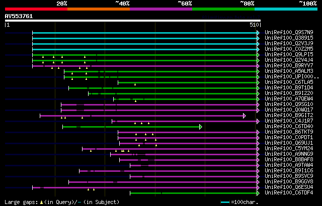Open subject UniRef100_Q38915

(289, 38)
